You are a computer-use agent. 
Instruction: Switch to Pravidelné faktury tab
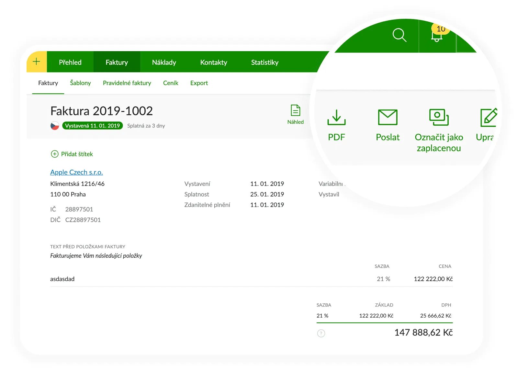pos(127,83)
